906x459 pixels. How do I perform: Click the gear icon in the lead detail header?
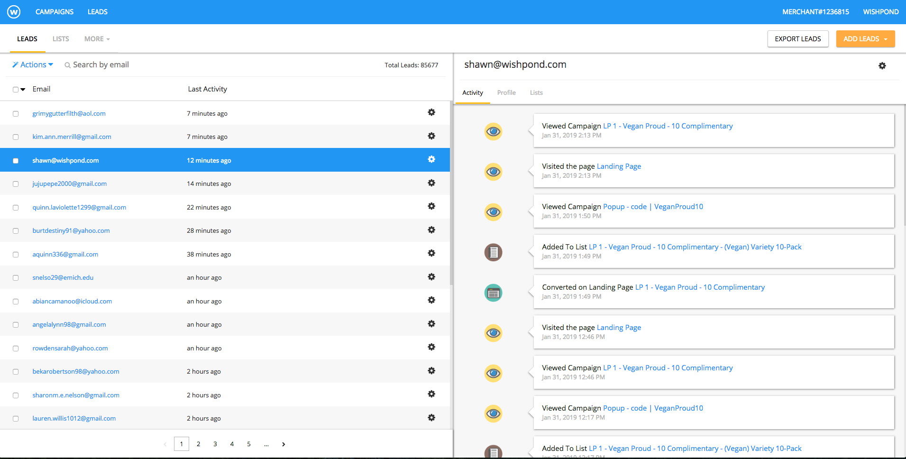pos(882,65)
